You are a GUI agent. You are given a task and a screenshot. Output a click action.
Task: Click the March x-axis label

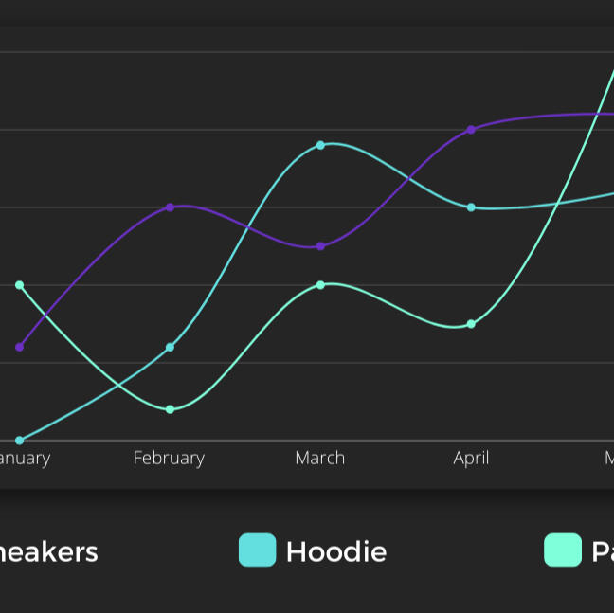[x=319, y=459]
